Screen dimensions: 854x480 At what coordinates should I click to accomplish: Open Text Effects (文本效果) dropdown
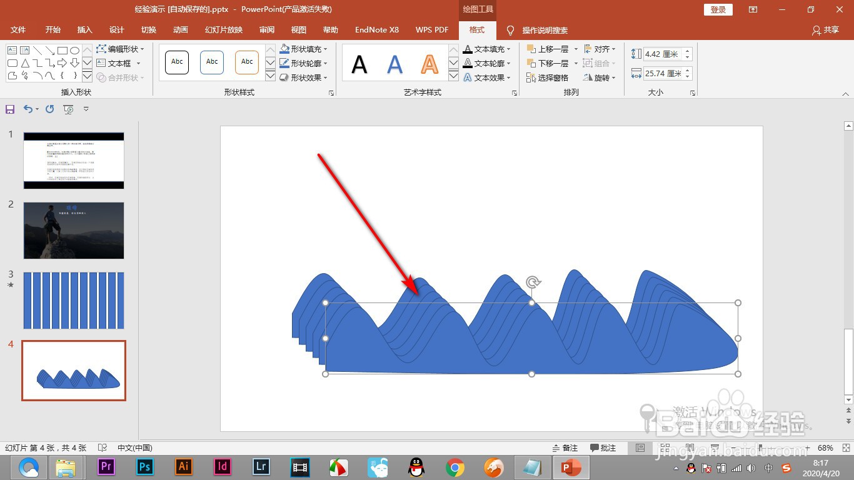487,77
